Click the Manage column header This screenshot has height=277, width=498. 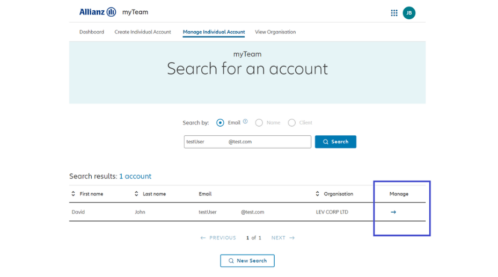[x=399, y=194]
